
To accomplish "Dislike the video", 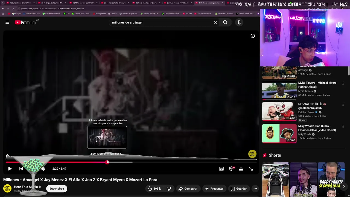I will 169,189.
